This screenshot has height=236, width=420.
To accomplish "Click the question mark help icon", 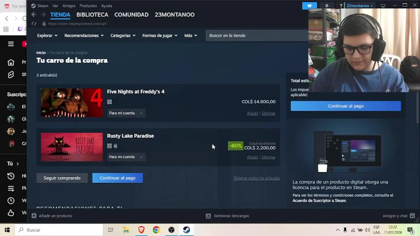I will coord(341,6).
